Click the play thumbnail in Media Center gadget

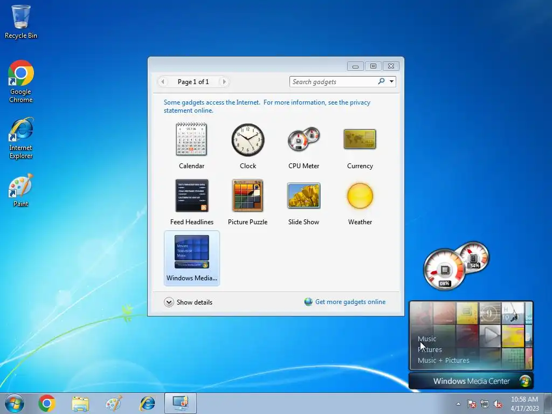489,335
